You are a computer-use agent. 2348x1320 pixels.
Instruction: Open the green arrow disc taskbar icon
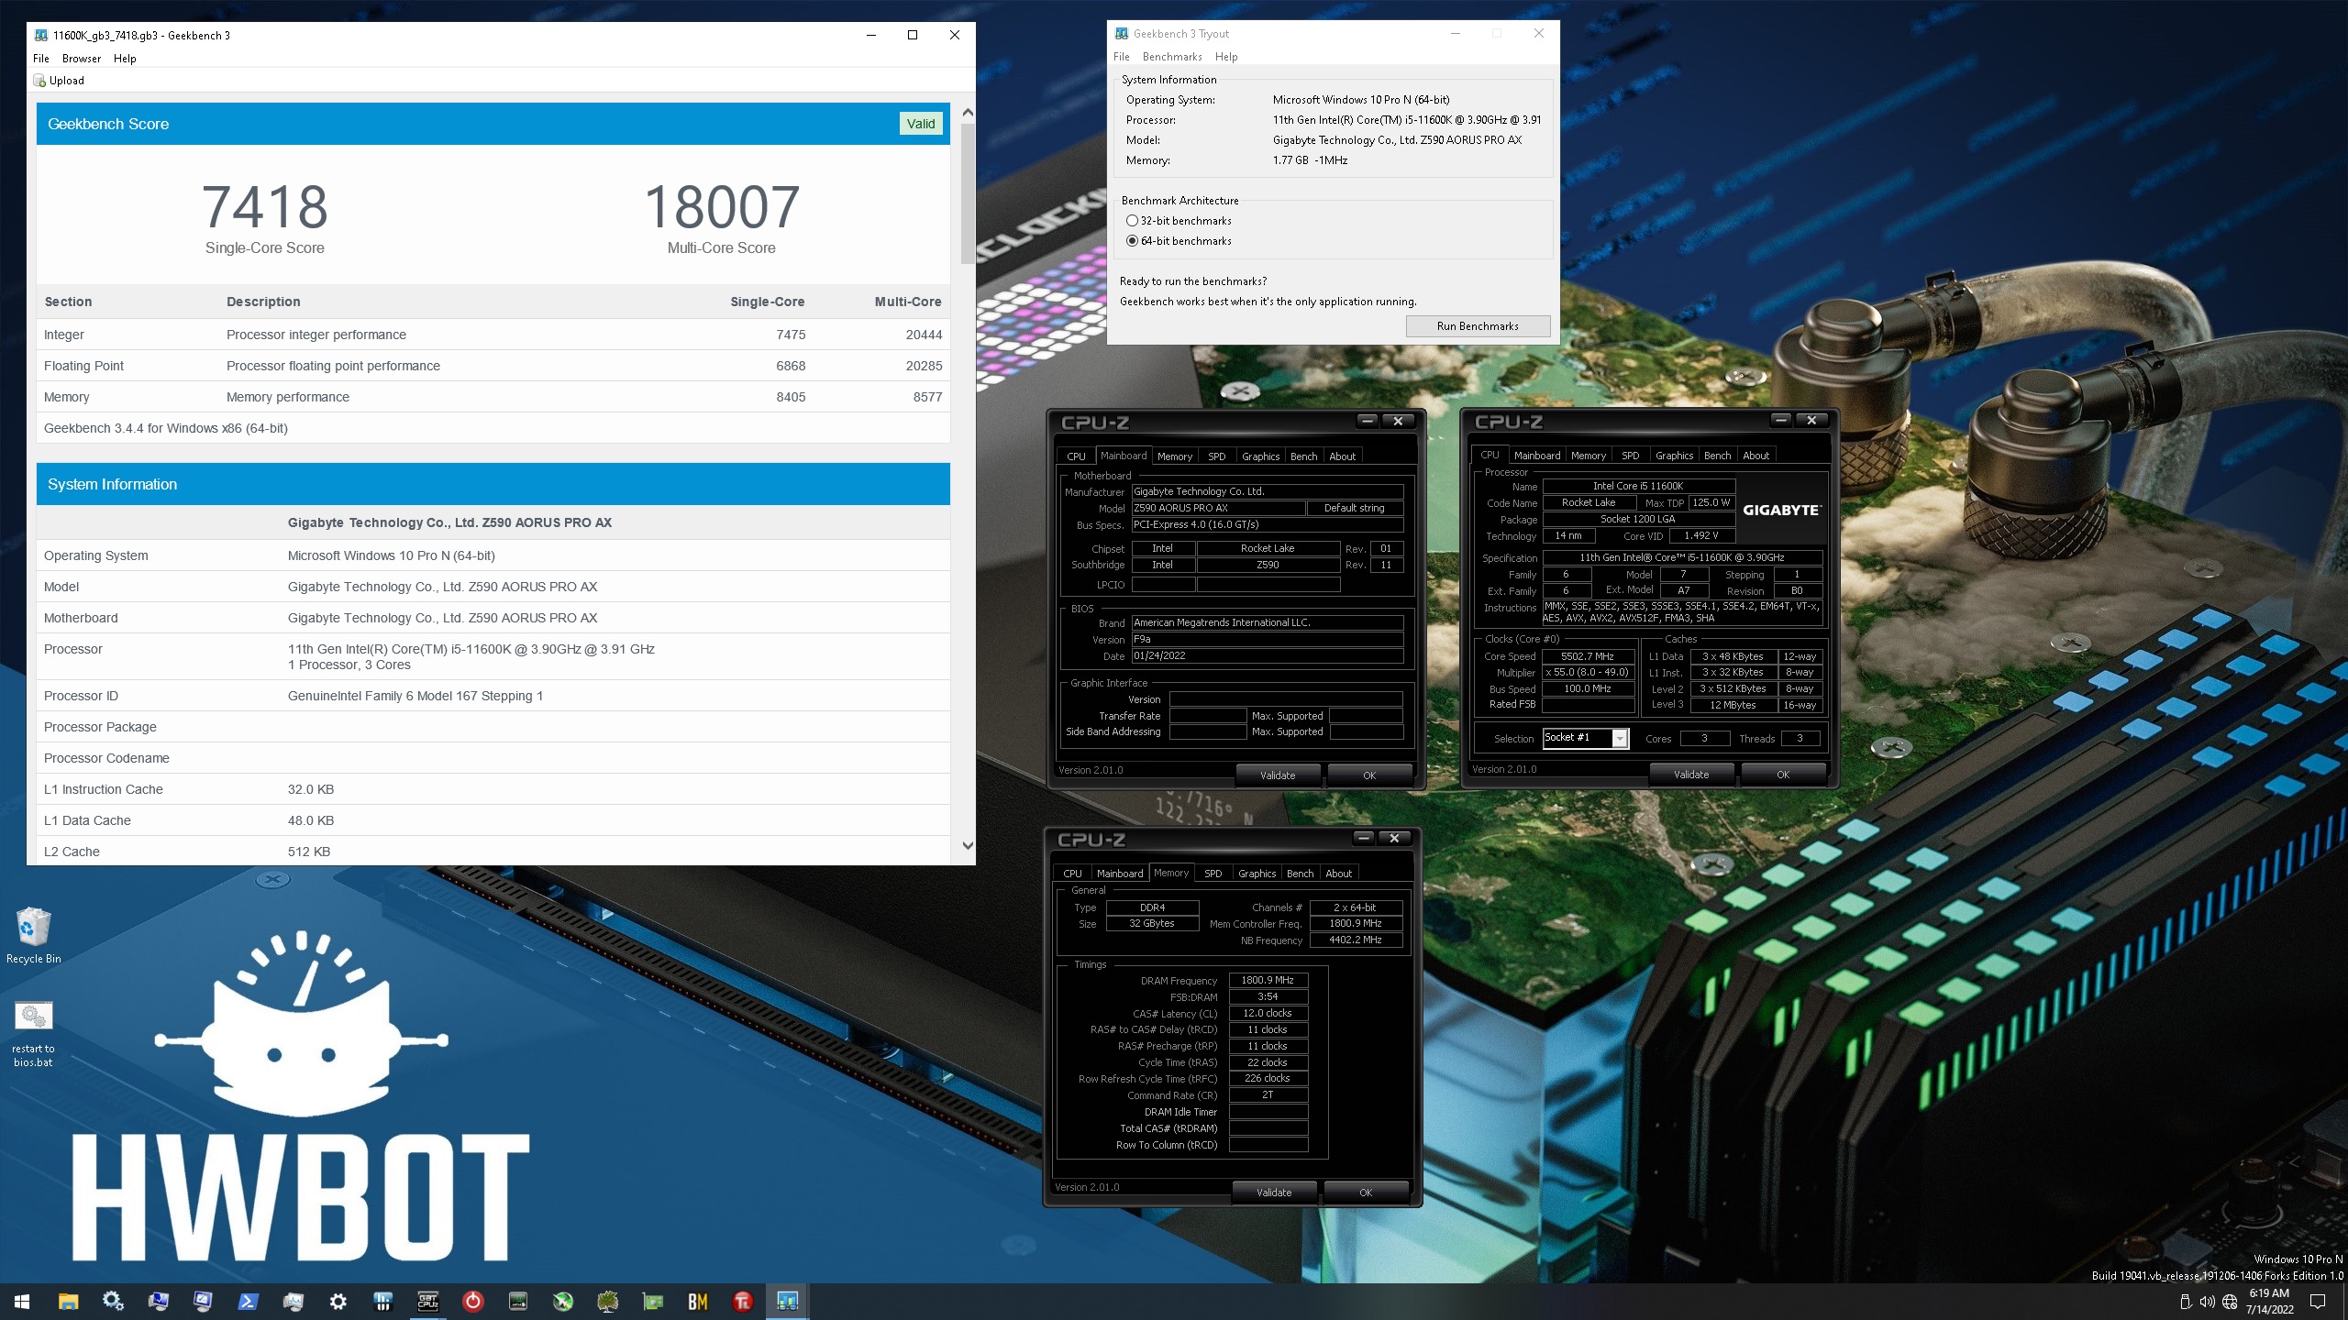point(563,1301)
